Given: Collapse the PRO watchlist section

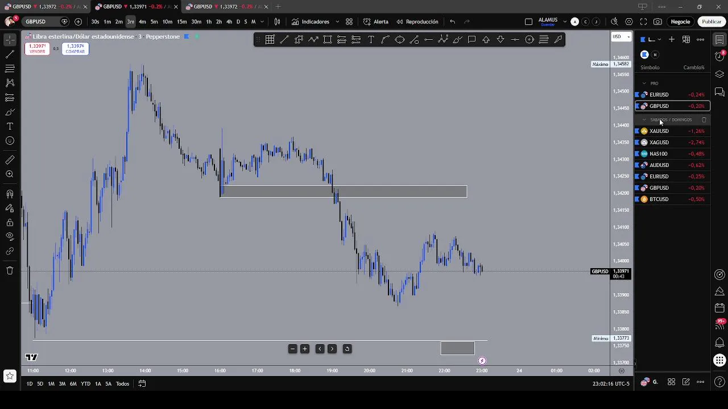Looking at the screenshot, I should point(644,84).
